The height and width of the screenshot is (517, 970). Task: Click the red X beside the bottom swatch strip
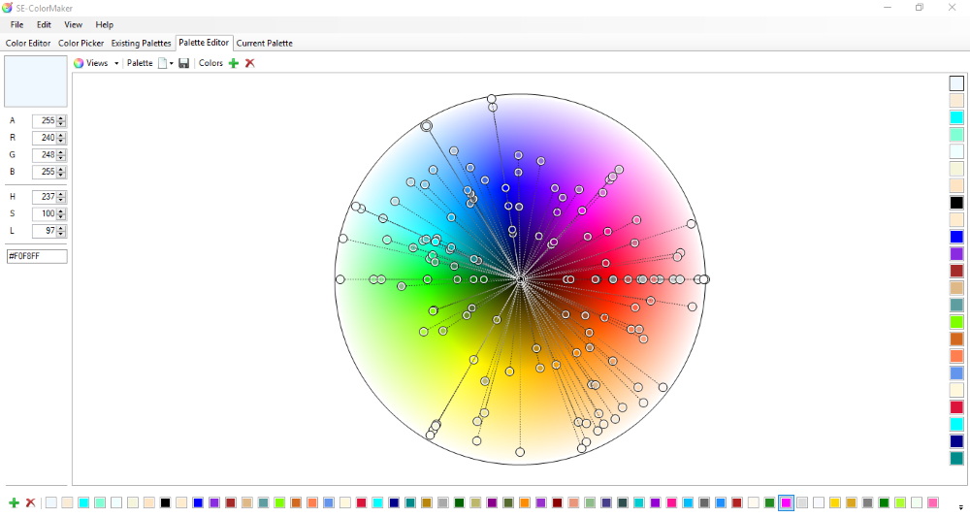[30, 502]
